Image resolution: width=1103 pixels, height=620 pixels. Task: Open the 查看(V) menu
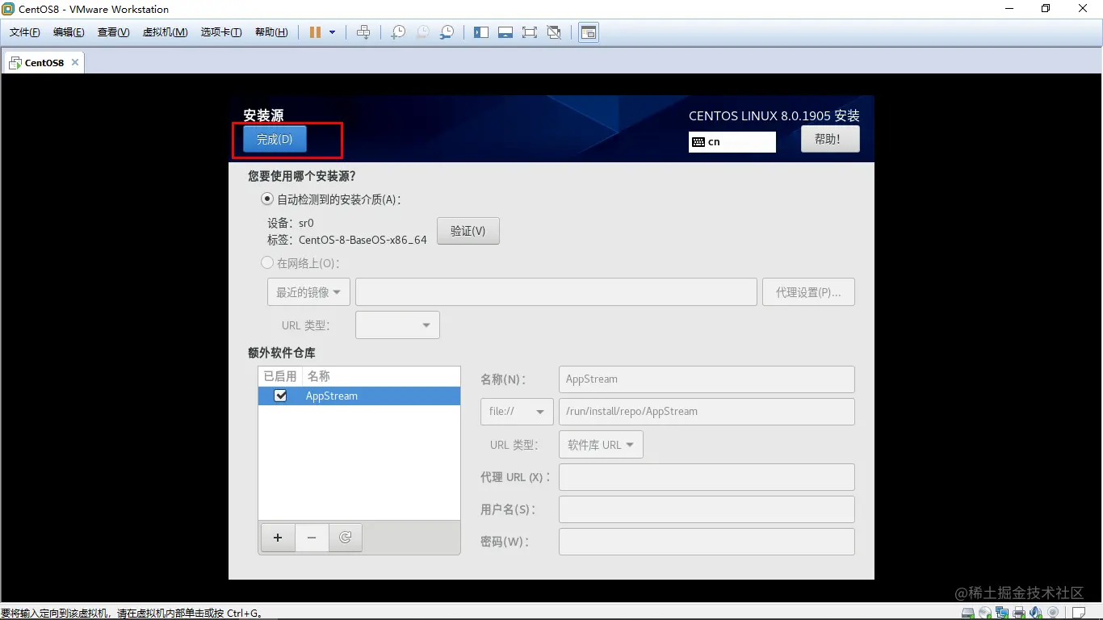click(113, 32)
